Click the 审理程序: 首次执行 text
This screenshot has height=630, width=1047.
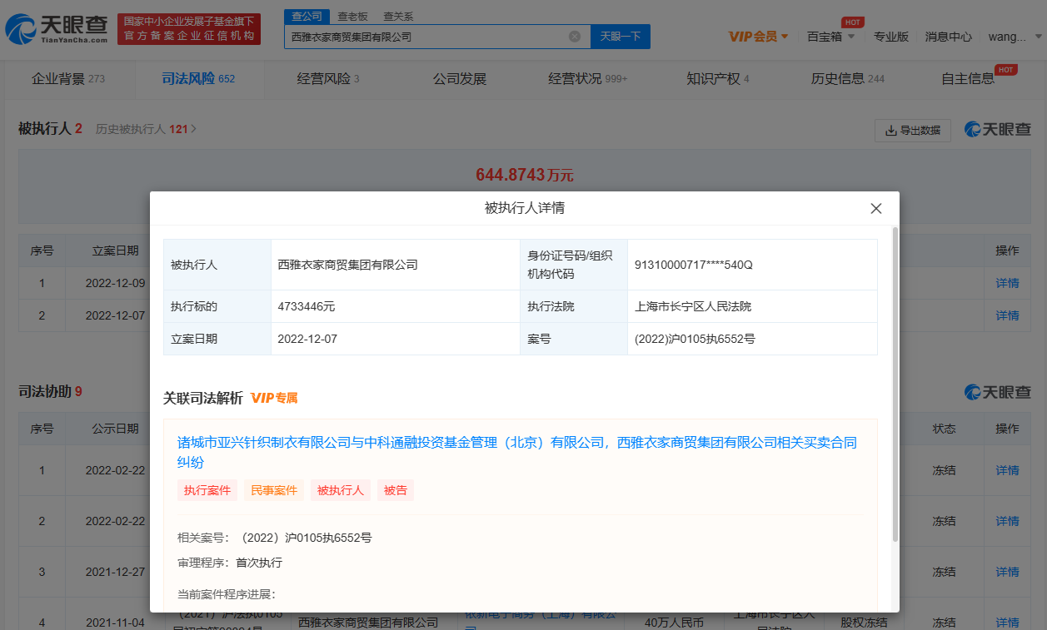230,563
